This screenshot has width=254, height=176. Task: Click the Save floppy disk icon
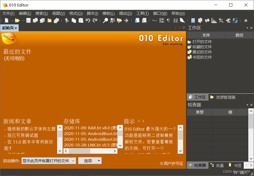pos(28,20)
